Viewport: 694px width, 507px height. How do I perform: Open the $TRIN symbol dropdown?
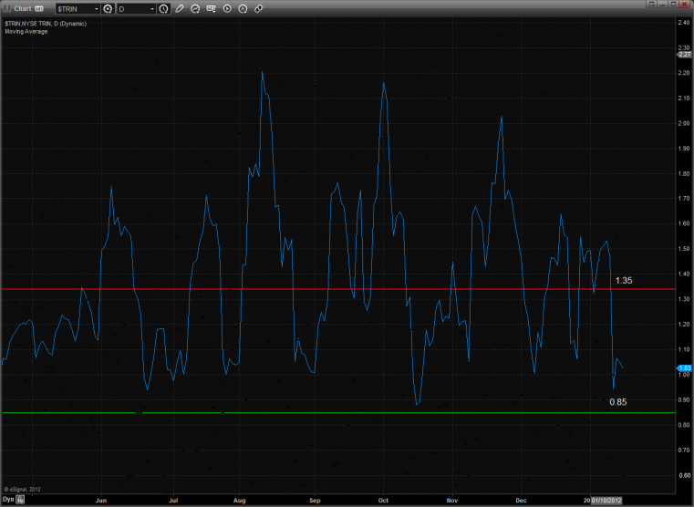click(x=97, y=9)
